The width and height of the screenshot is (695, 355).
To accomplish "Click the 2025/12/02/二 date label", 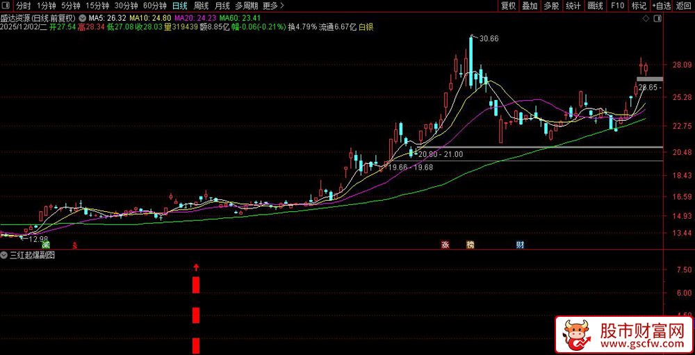I will click(24, 27).
